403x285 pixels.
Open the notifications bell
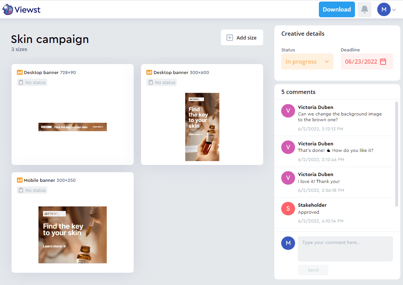click(365, 10)
